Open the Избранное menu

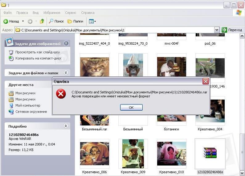click(x=52, y=13)
